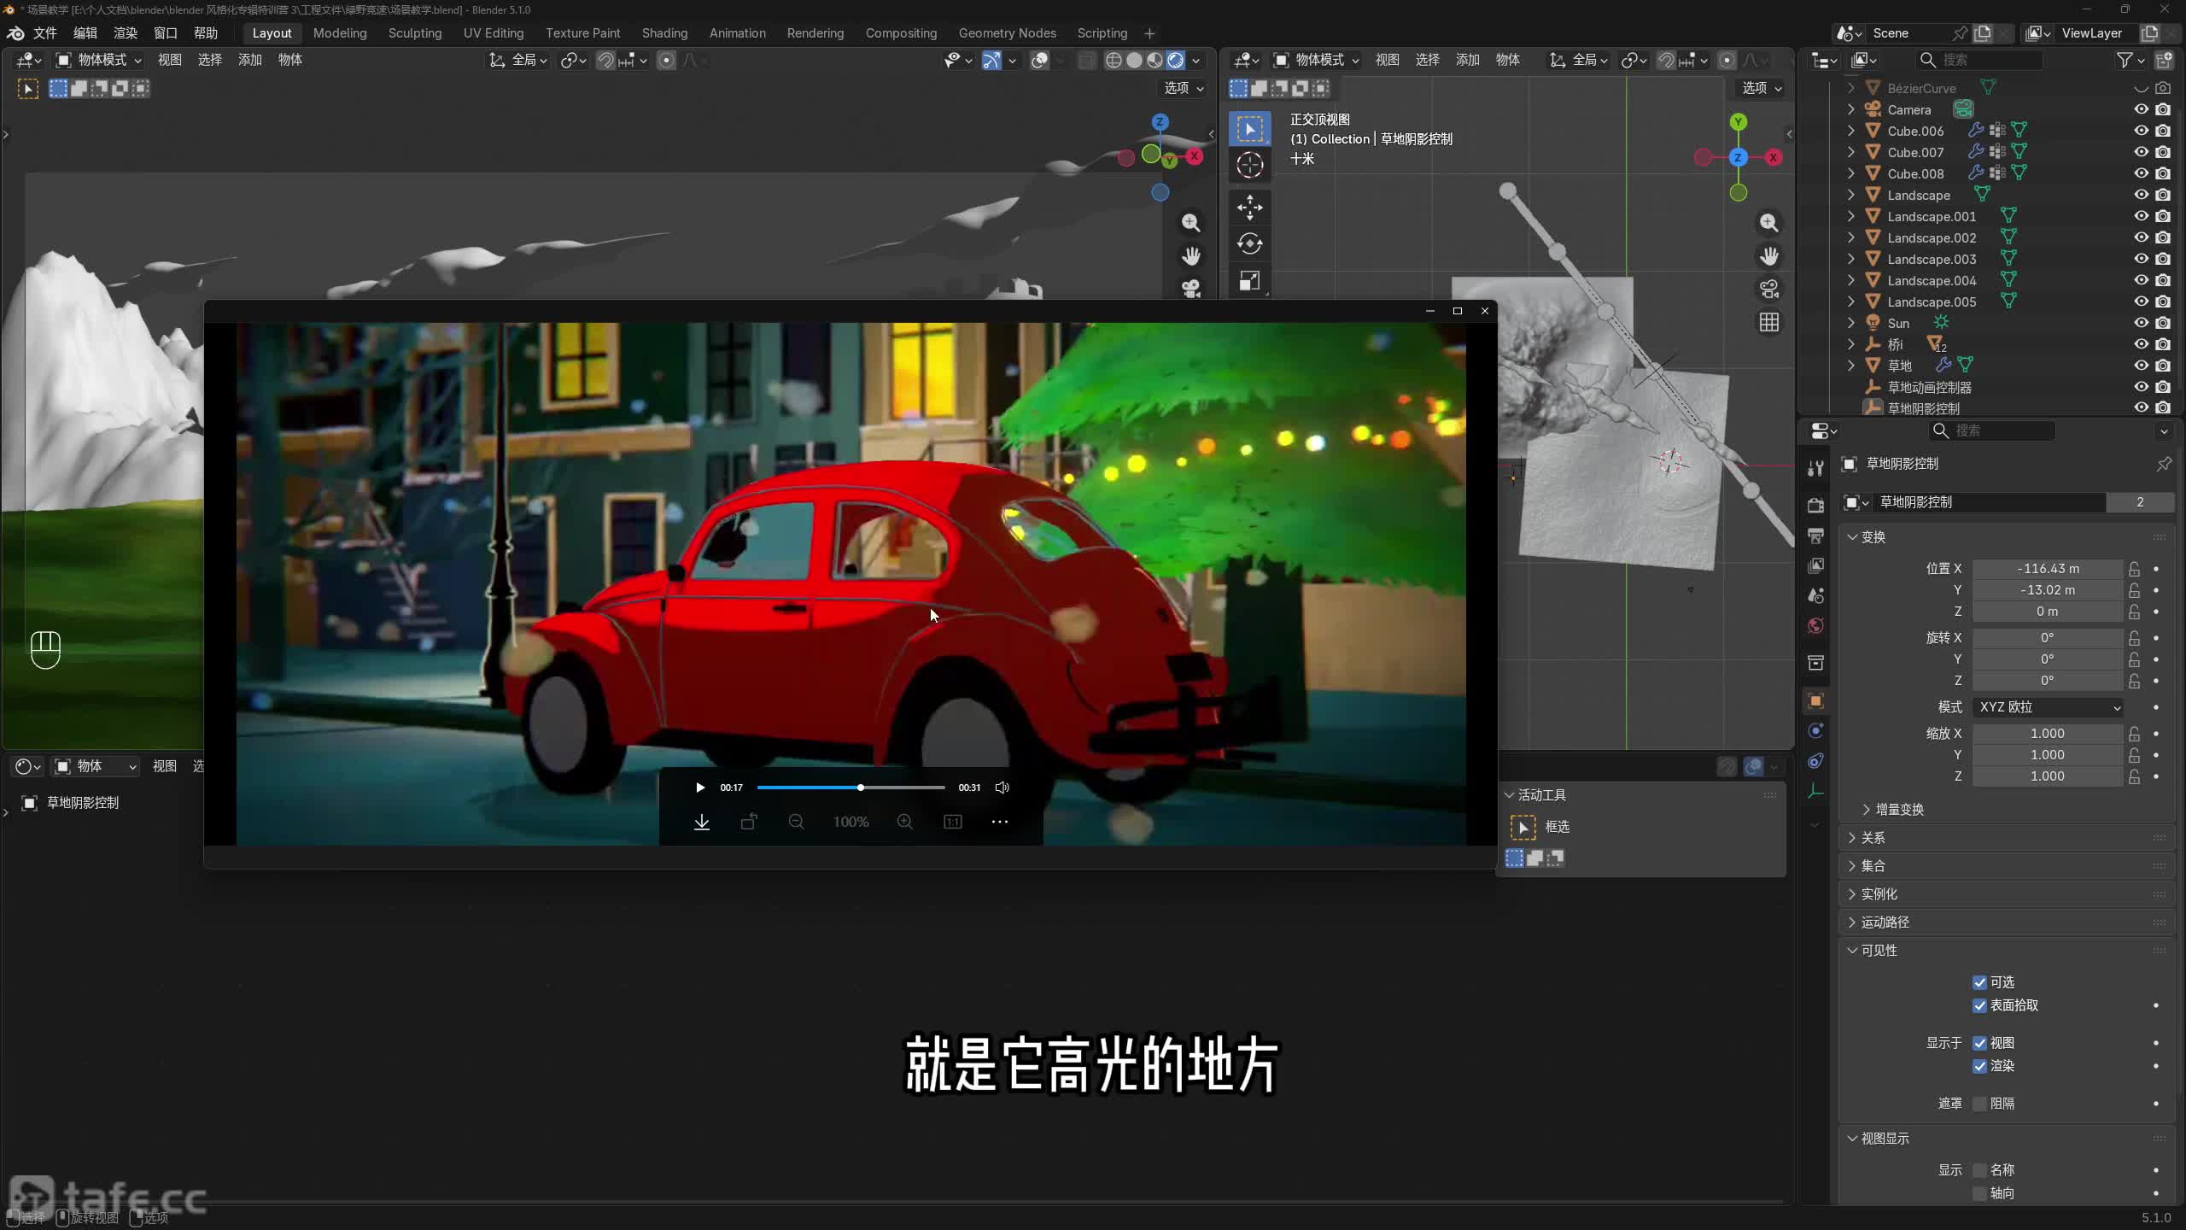Select the box select tool in right viewport toolbar
This screenshot has height=1230, width=2186.
point(1249,129)
